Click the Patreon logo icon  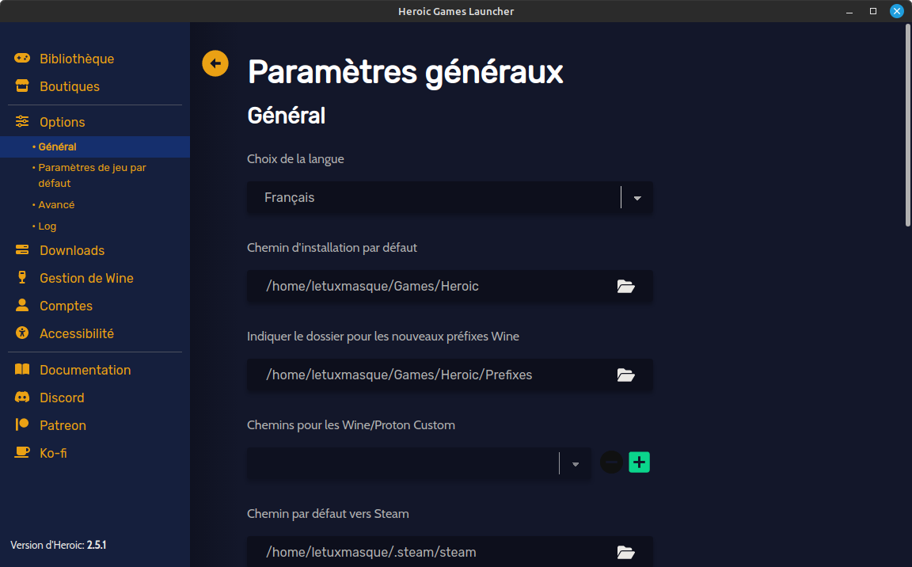23,425
